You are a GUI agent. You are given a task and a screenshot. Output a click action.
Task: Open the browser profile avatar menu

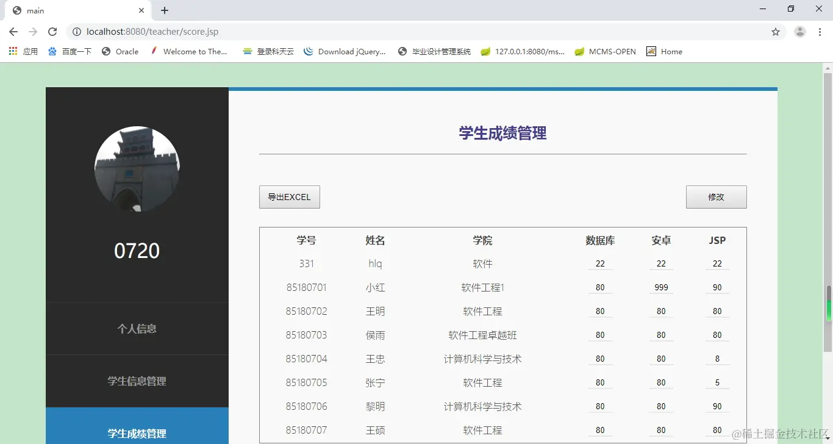tap(799, 31)
